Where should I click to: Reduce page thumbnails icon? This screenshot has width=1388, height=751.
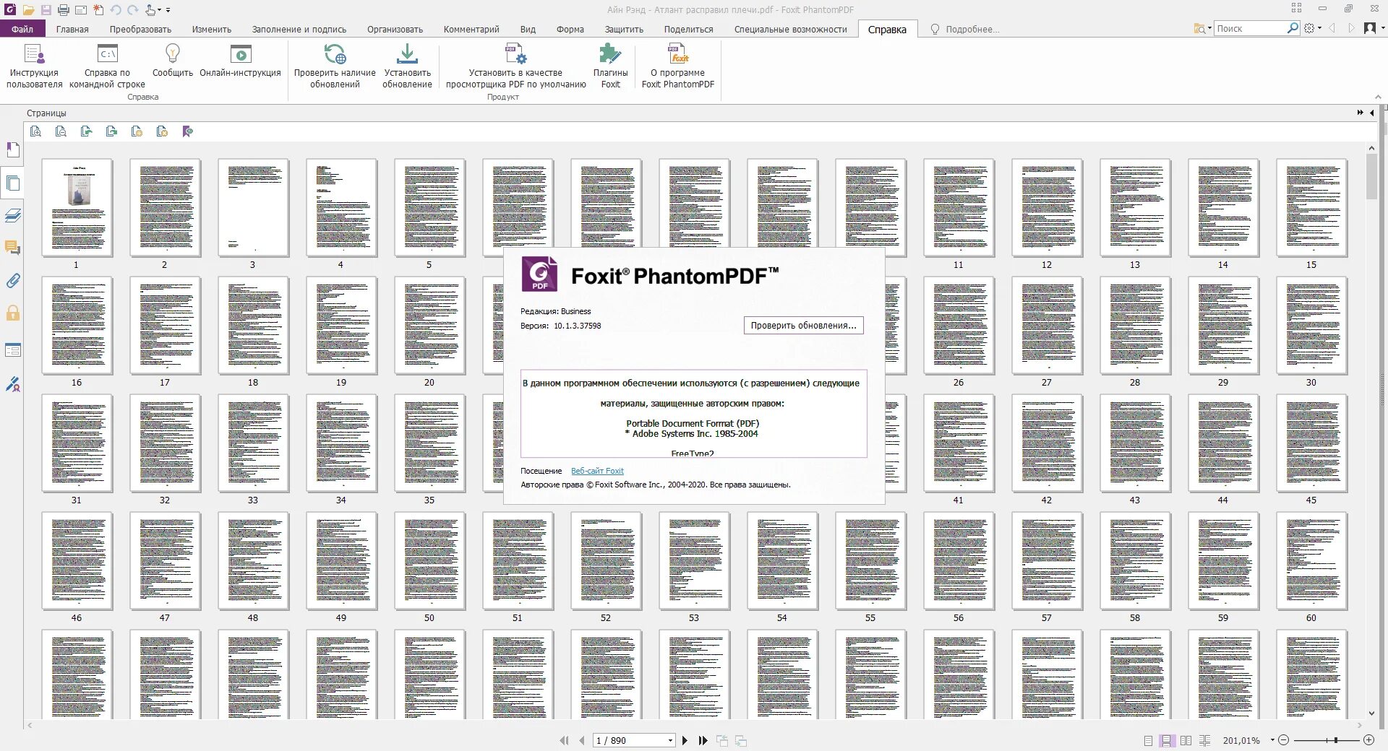coord(61,131)
